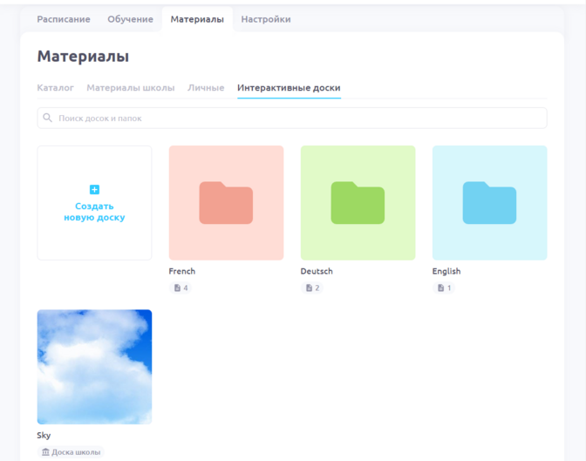Click the French folder file count badge
This screenshot has width=586, height=461.
(x=181, y=288)
